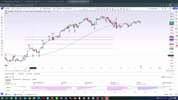Expand the time interval dropdown arrow
Screen dimensions: 178x100
pos(38,9)
